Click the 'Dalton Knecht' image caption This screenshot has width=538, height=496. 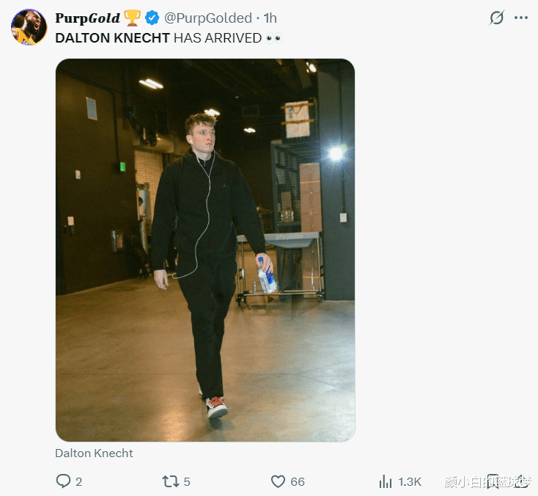pos(94,453)
